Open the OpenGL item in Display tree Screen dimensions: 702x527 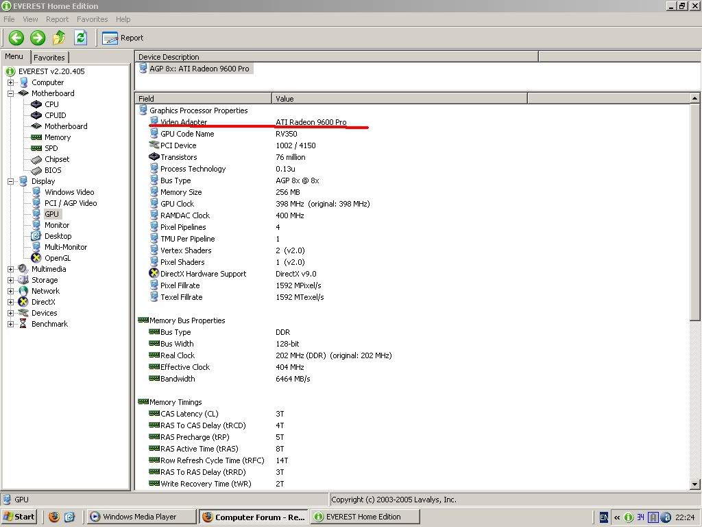pyautogui.click(x=57, y=258)
